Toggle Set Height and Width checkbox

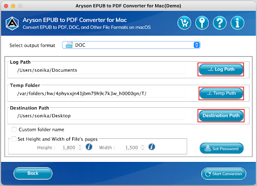click(x=14, y=139)
